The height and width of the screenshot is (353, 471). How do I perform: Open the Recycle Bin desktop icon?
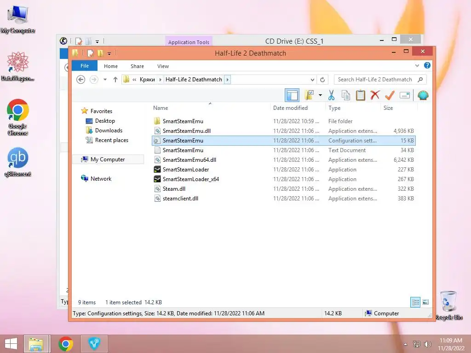coord(448,305)
